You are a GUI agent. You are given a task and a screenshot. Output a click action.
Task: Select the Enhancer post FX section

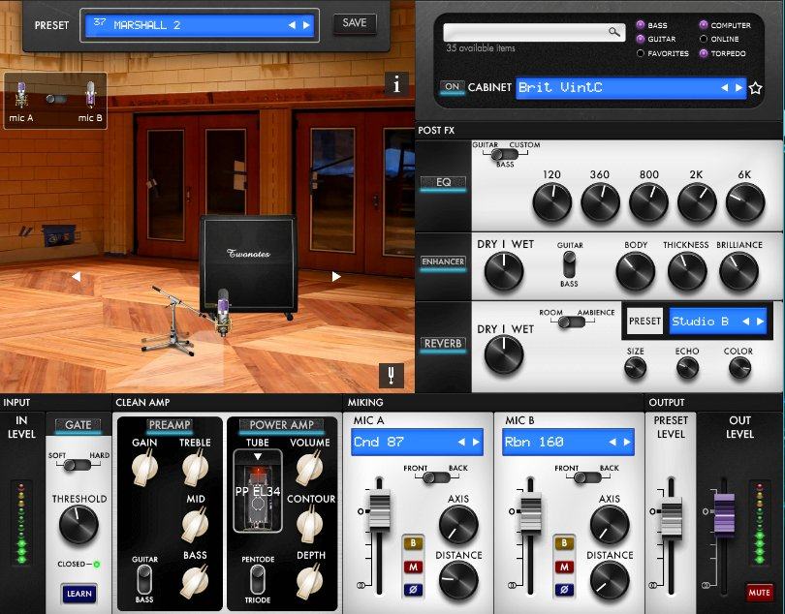(443, 261)
